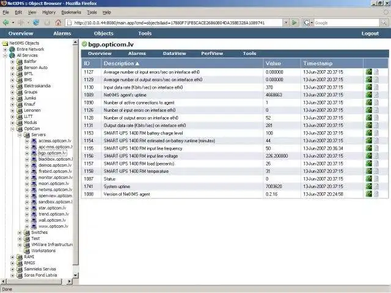Sort table by Value column header

[282, 63]
